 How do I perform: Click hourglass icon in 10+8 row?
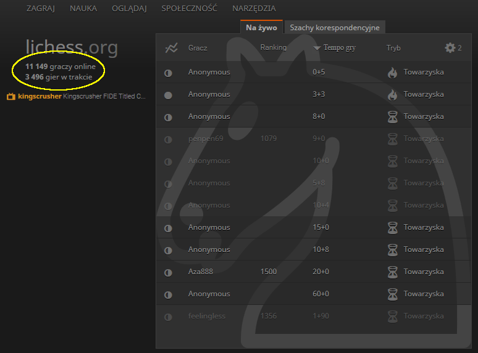pyautogui.click(x=392, y=250)
